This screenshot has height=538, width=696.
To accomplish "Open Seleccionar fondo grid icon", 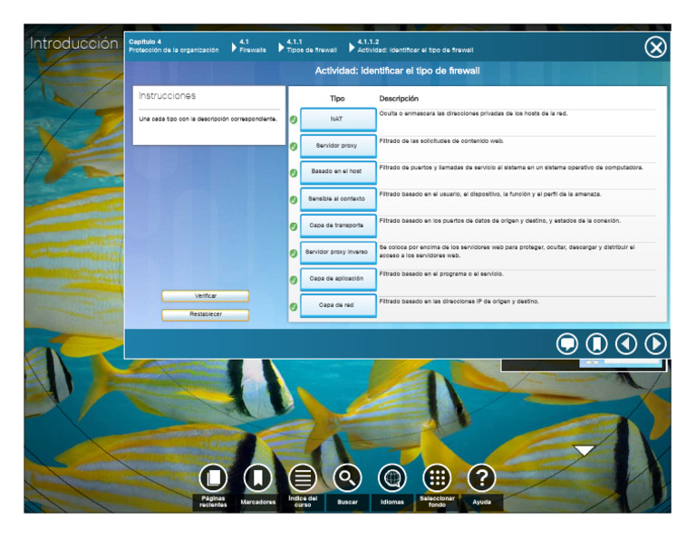I will pos(437,477).
